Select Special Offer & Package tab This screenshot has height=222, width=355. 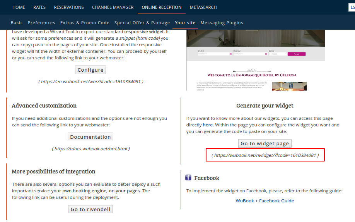point(142,23)
